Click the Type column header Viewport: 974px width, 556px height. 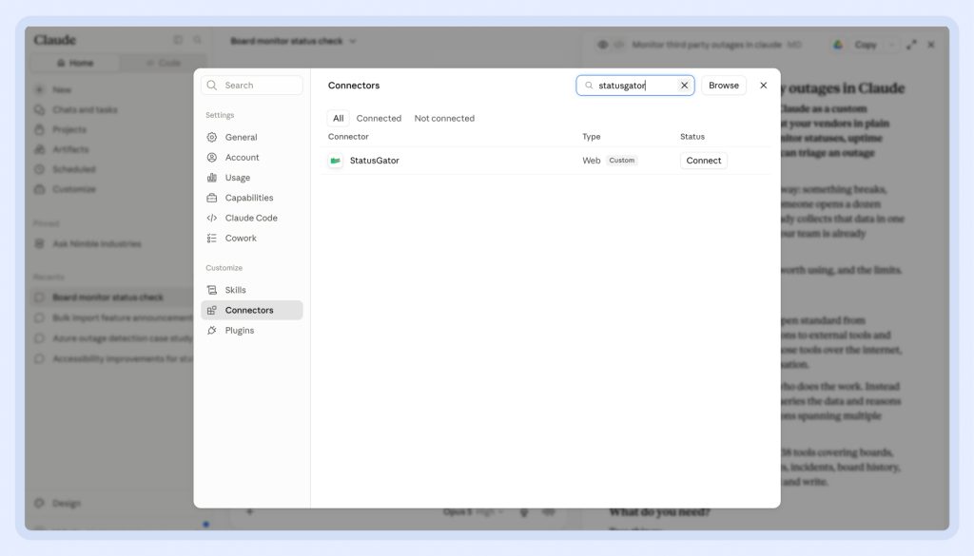592,137
